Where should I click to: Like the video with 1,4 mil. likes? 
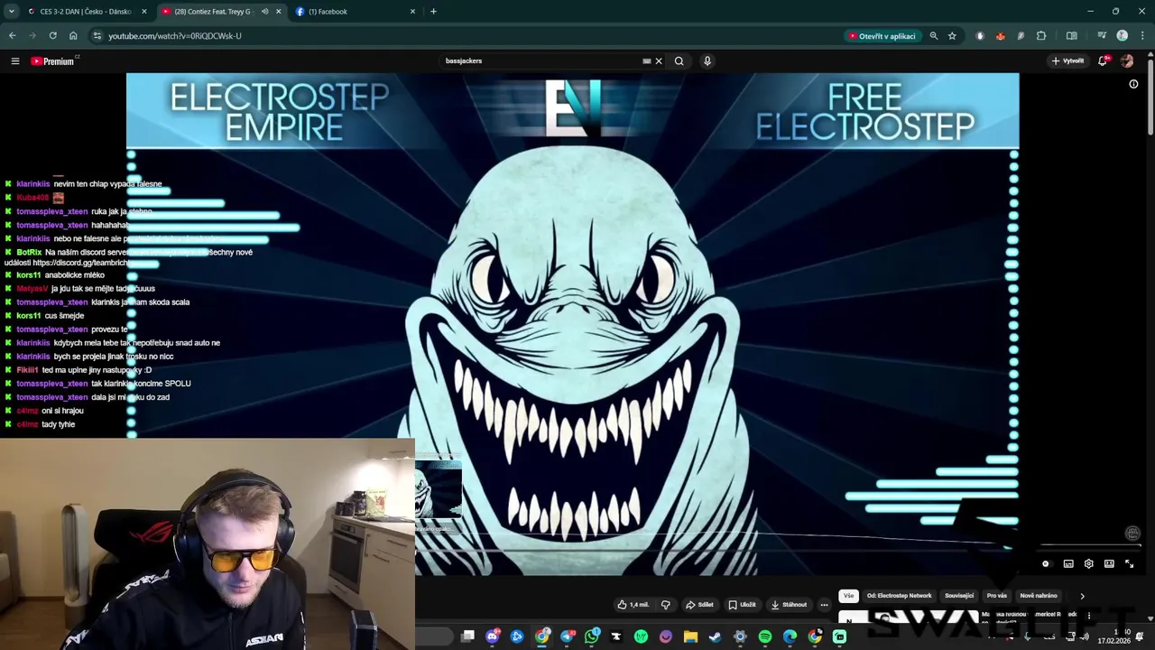point(633,605)
